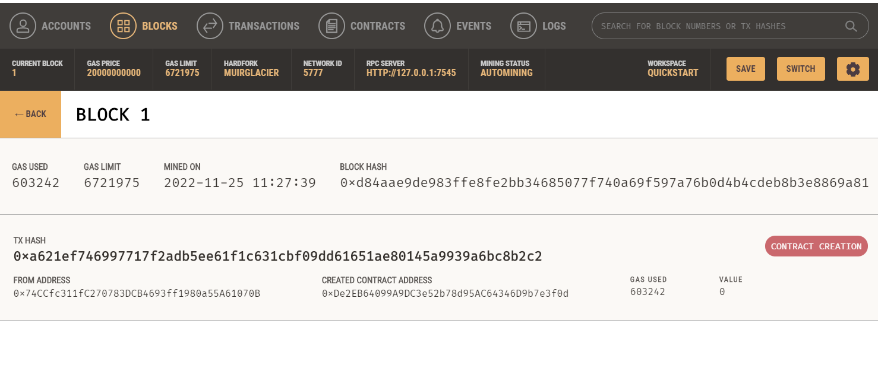
Task: Click the CONTRACT CREATION badge
Action: pyautogui.click(x=816, y=246)
